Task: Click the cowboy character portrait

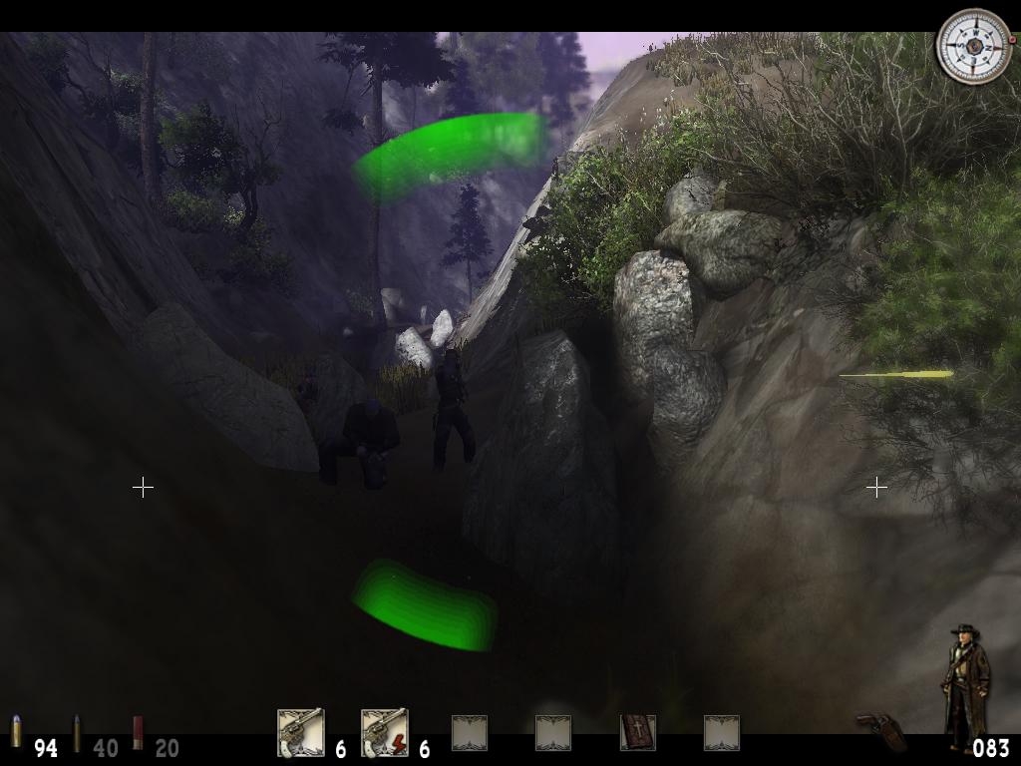Action: click(965, 687)
